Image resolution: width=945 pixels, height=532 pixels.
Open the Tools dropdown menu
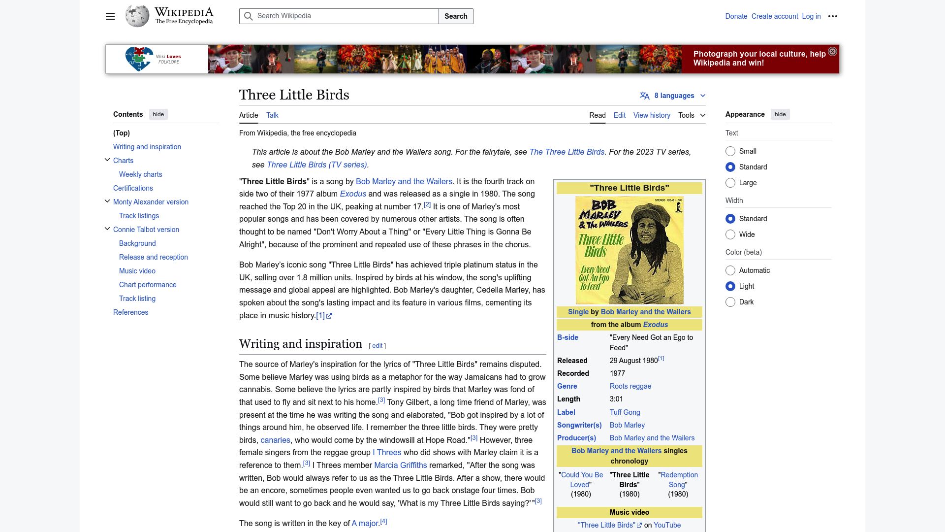point(692,115)
